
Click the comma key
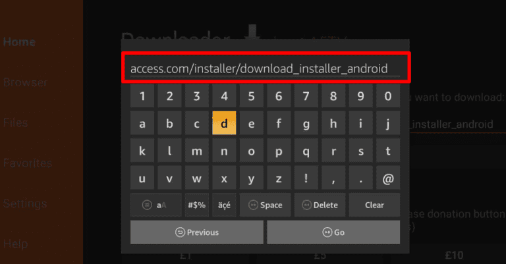coord(333,178)
